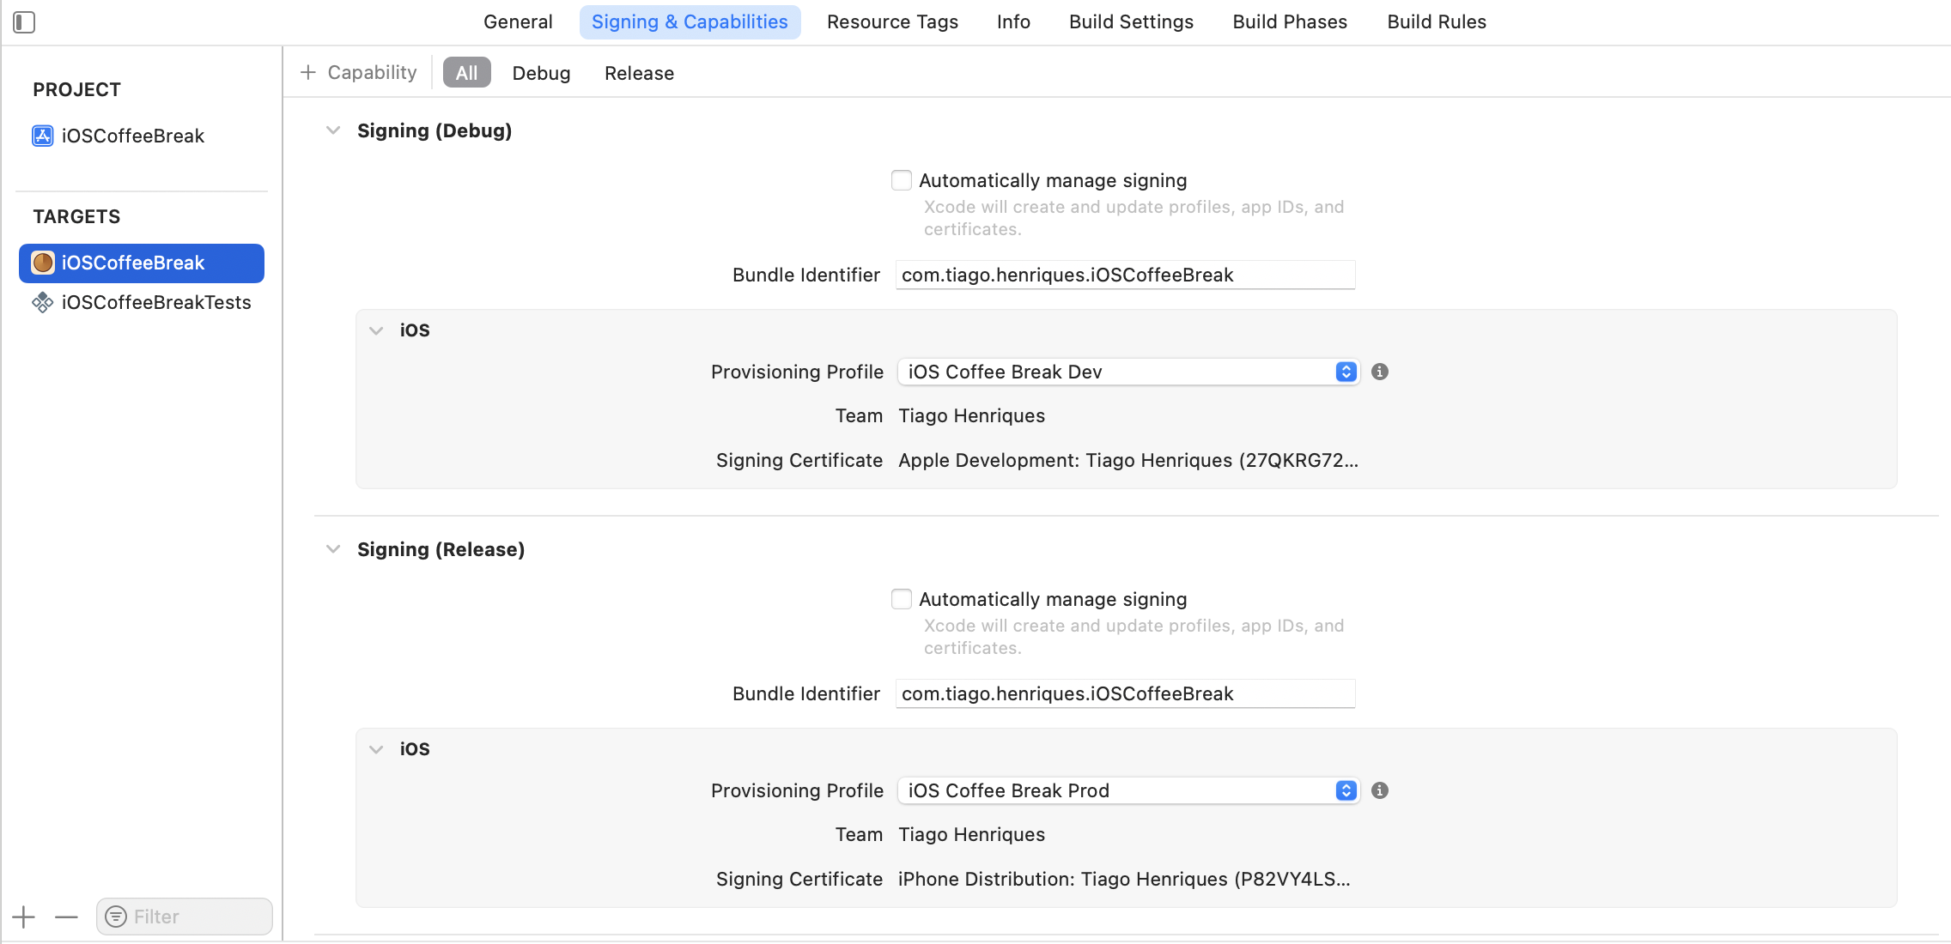
Task: Collapse the Signing (Release) section
Action: point(333,549)
